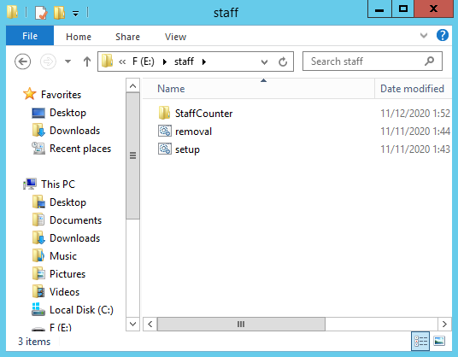Expand the ribbon with chevron
458x357 pixels.
(424, 36)
